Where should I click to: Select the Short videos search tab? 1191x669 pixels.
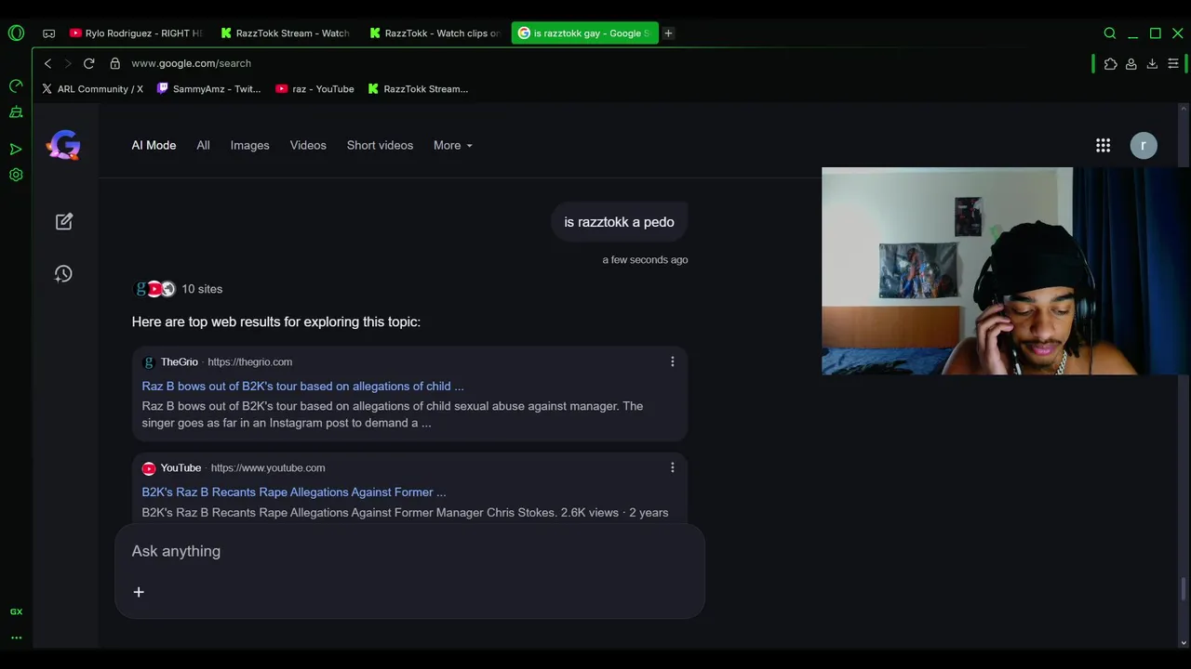pos(380,145)
